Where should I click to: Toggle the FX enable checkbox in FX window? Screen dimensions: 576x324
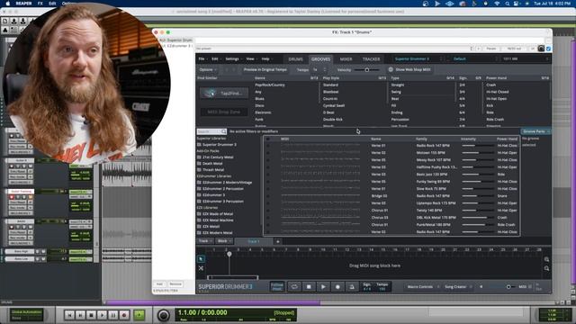[x=548, y=49]
